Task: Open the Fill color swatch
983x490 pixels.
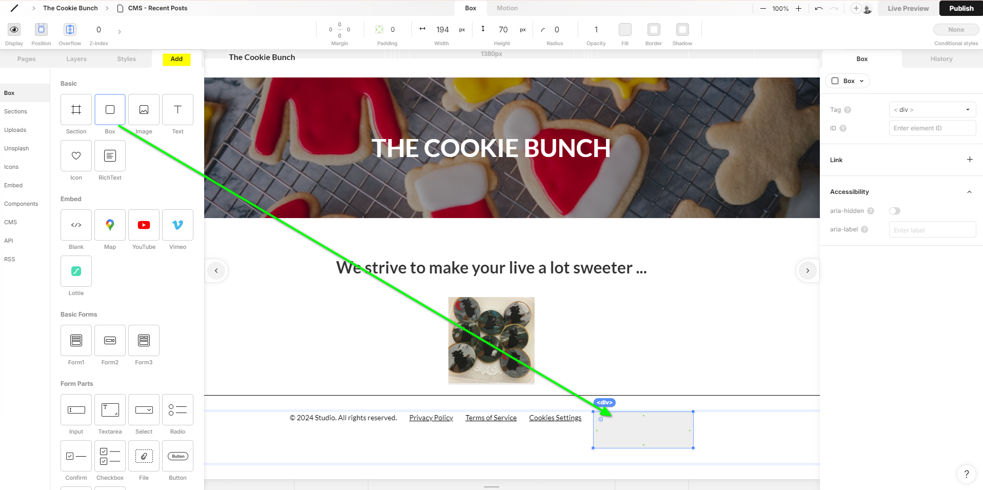Action: point(625,29)
